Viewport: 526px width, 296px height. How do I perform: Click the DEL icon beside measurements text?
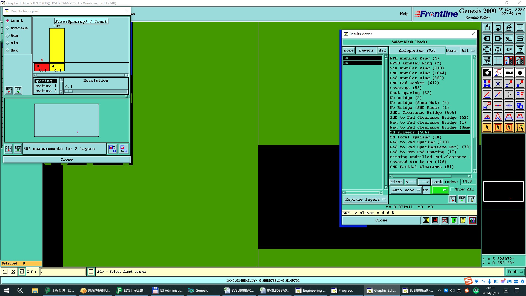(x=8, y=149)
